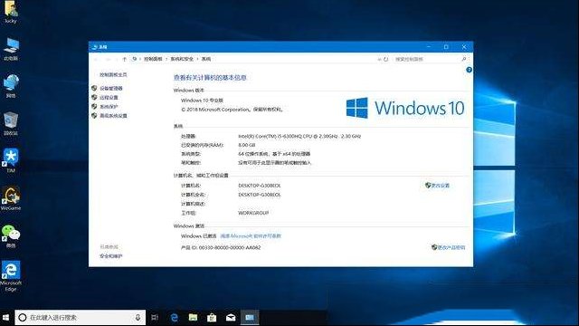Screen dimensions: 579x326
Task: Open Mail from the taskbar
Action: [x=231, y=318]
